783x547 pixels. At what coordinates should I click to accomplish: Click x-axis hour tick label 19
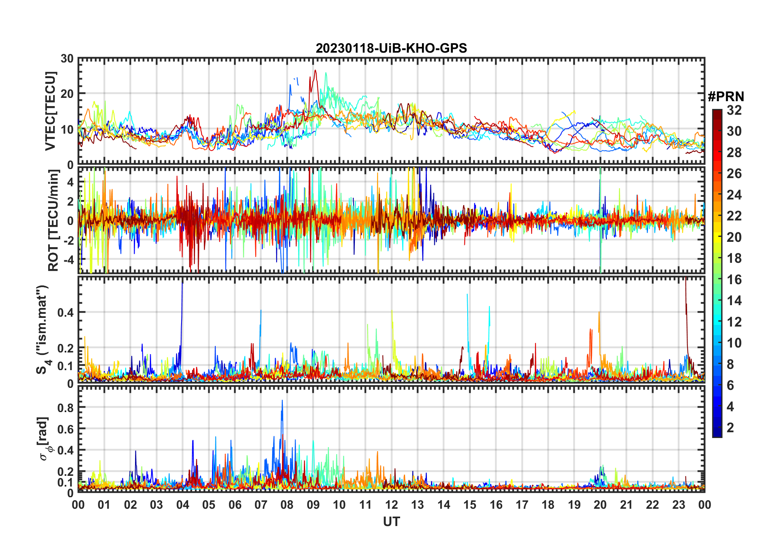574,505
